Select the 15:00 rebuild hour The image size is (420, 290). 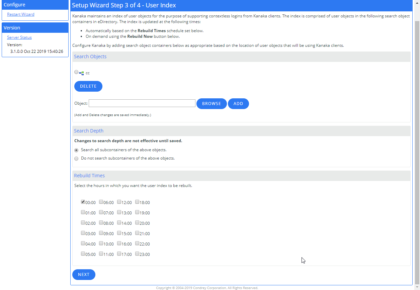point(119,233)
